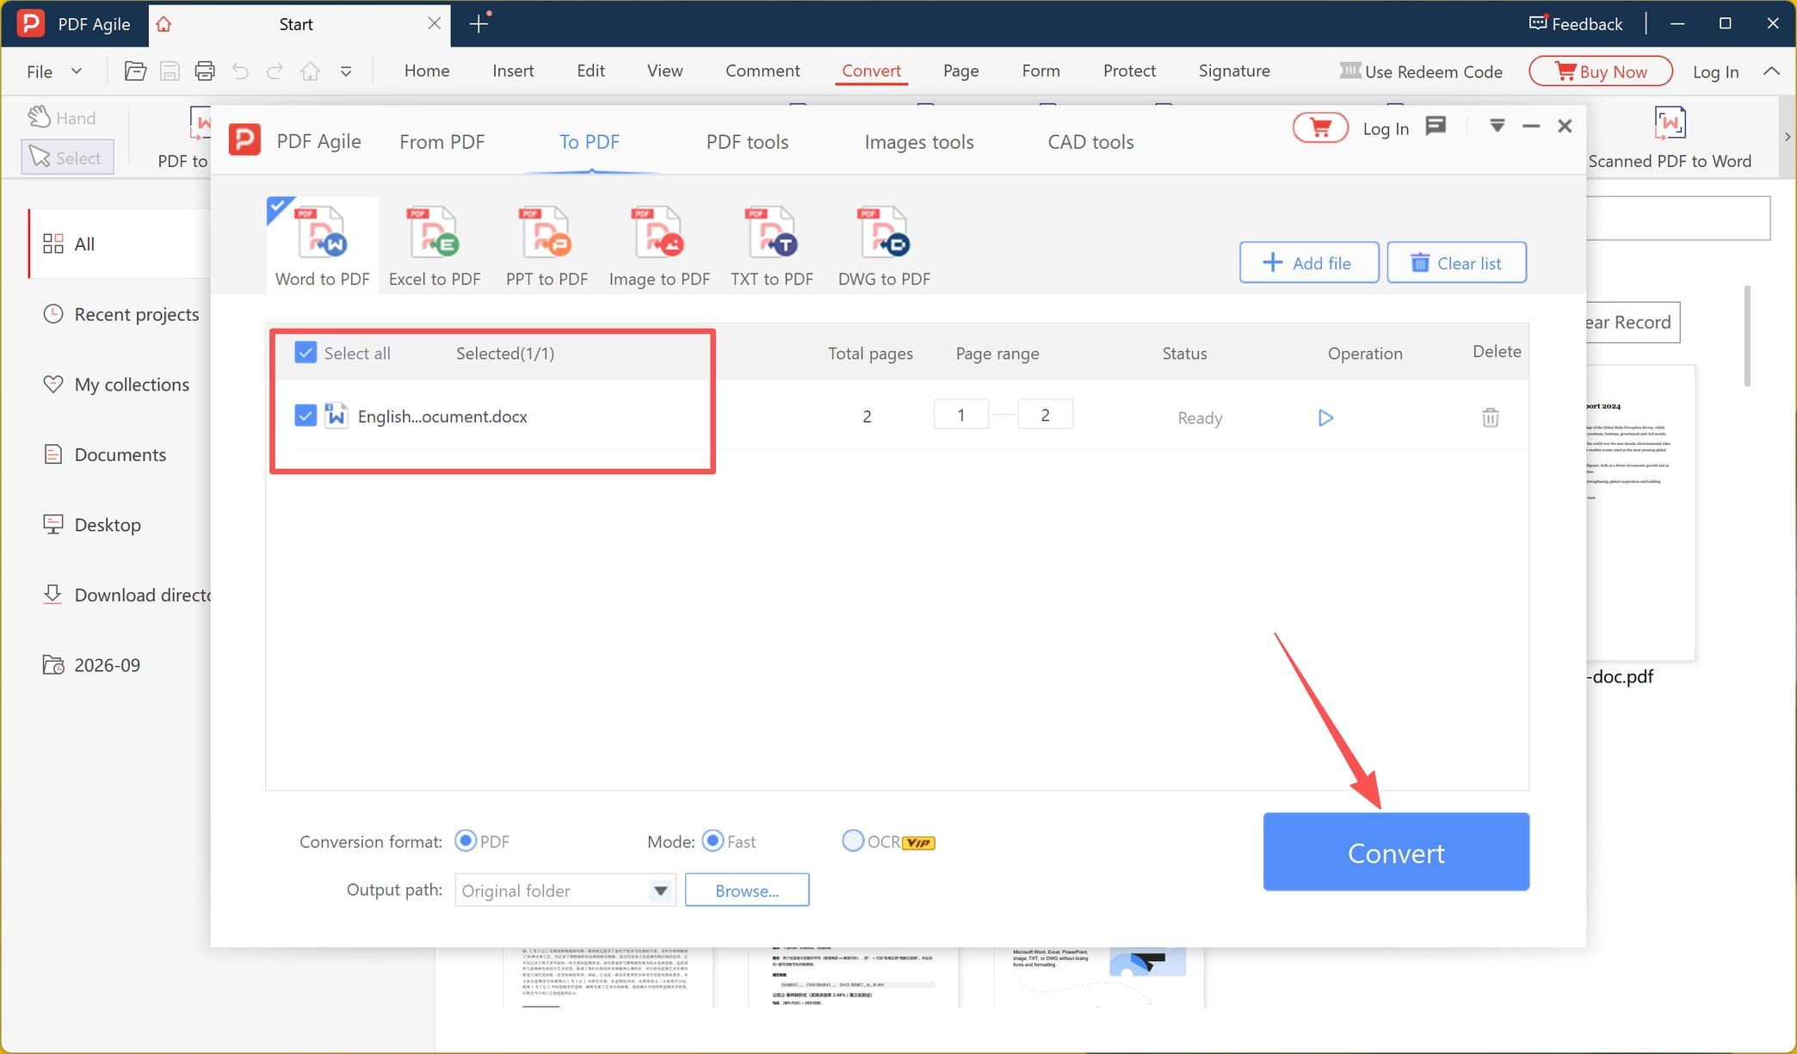
Task: Click the Save icon in main toolbar
Action: click(x=170, y=71)
